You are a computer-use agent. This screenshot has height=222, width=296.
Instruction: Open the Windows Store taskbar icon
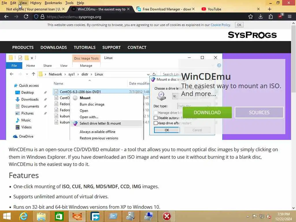59,216
